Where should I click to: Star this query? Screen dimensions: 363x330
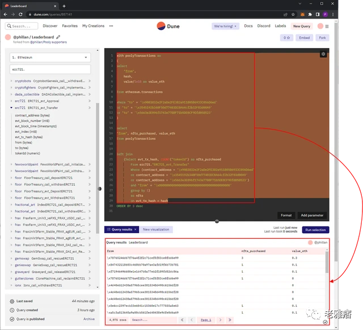point(286,38)
